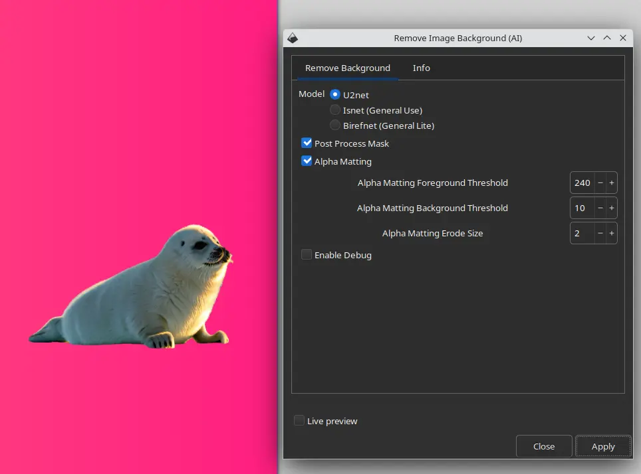
Task: Increase the Alpha Matting Background Threshold
Action: click(612, 208)
